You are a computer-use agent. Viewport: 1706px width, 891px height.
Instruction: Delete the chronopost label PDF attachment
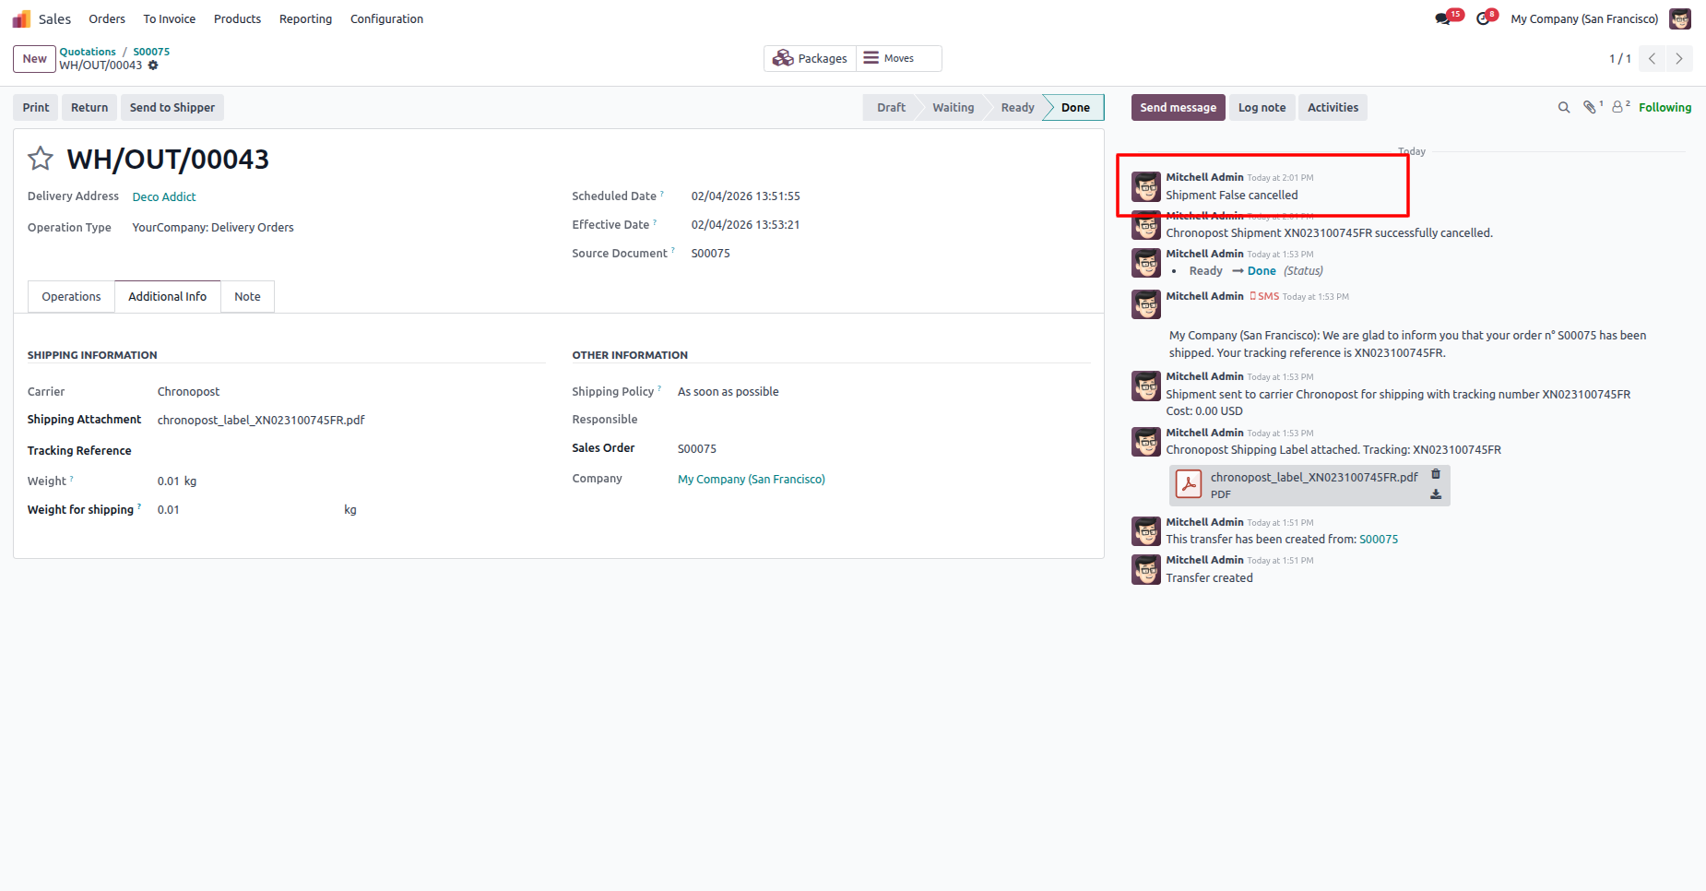1436,474
